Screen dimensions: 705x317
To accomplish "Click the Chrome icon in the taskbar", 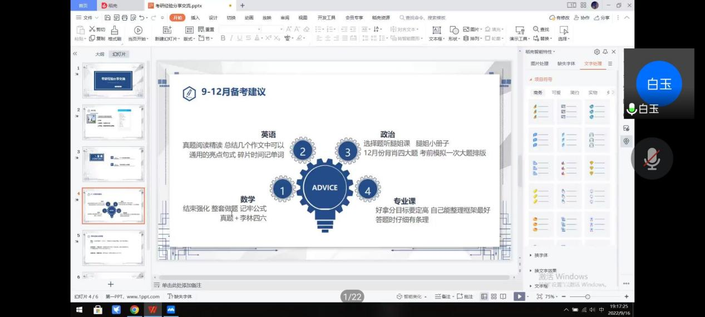I will [x=134, y=310].
